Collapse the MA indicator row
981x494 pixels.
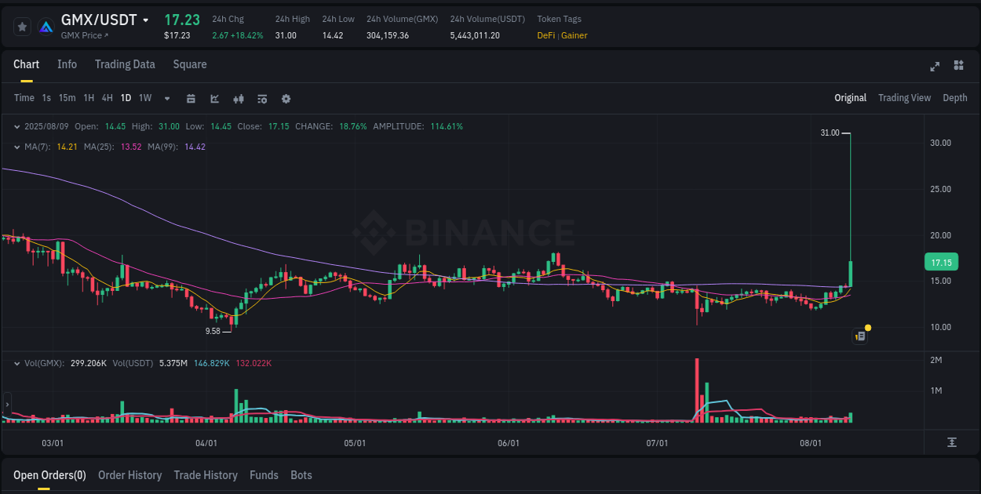click(x=17, y=147)
